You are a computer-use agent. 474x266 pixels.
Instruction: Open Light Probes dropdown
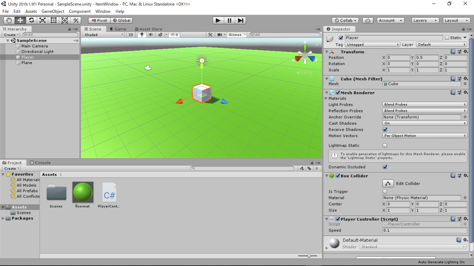coord(425,104)
